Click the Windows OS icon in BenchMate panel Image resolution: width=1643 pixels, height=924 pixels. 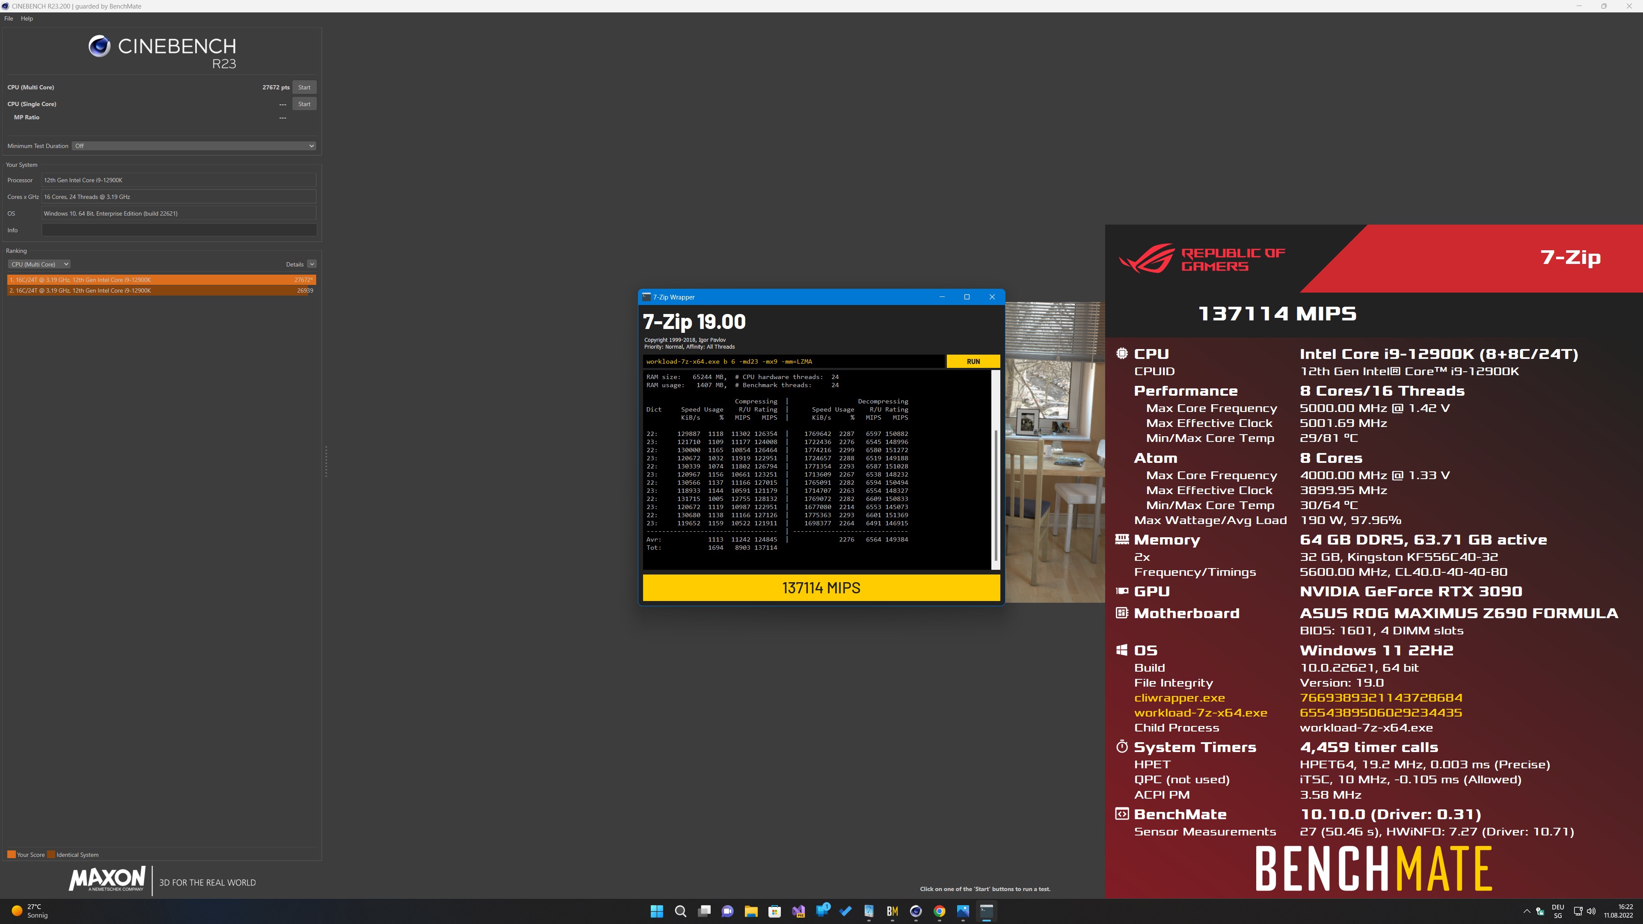point(1122,650)
